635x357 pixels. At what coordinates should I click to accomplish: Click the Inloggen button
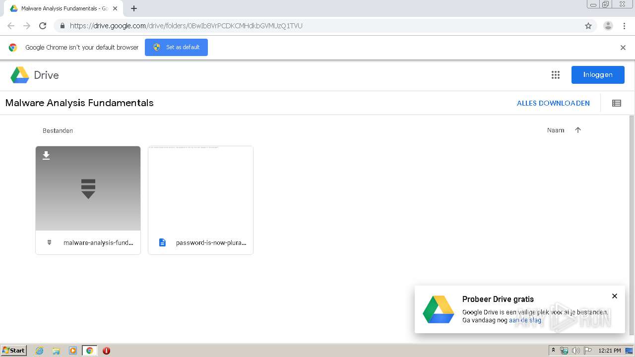click(598, 75)
